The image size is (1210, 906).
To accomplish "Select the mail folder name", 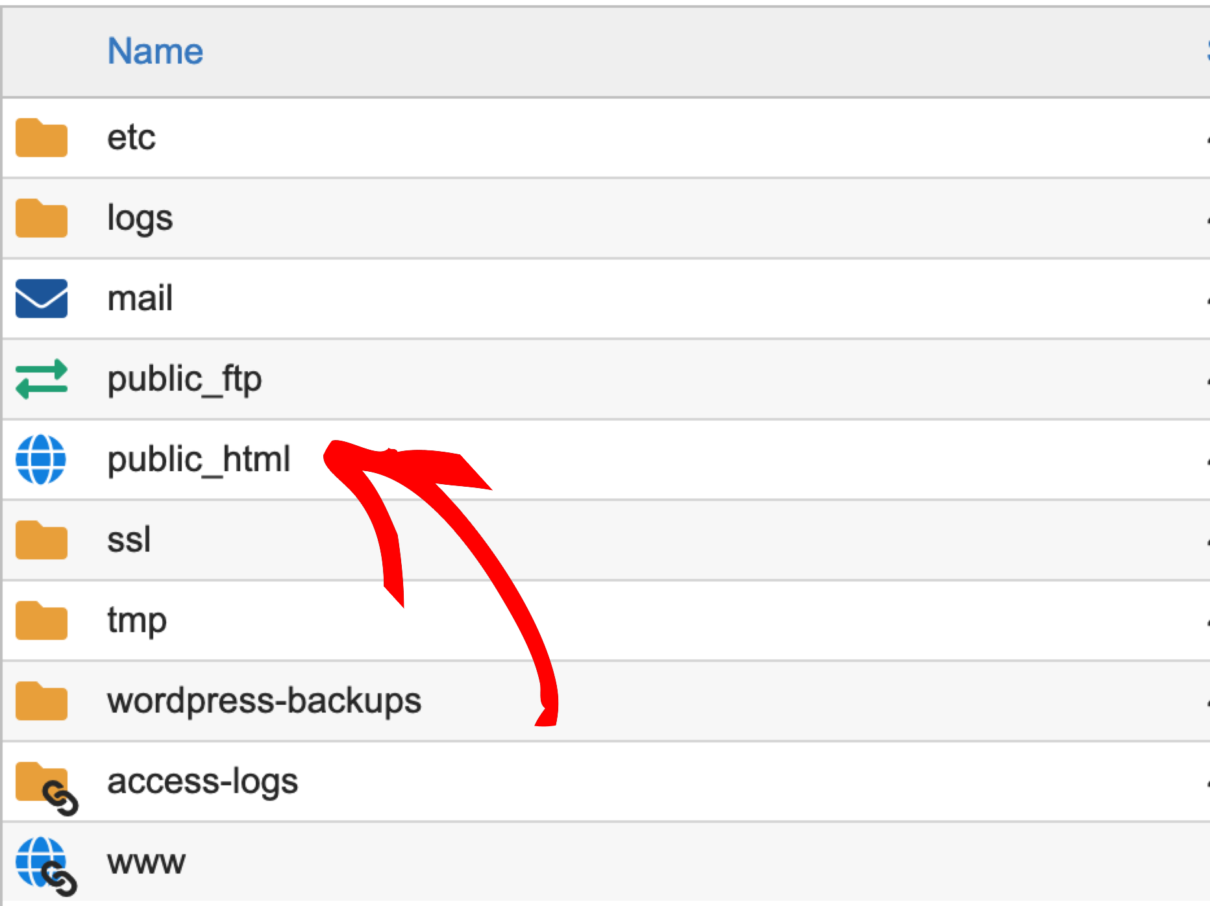I will coord(140,299).
